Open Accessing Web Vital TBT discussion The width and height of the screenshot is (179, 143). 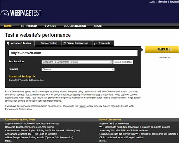click(x=124, y=130)
